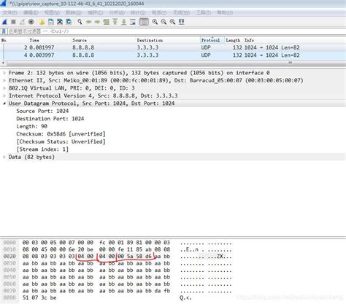Collapse the User Datagram Protocol node

4,104
